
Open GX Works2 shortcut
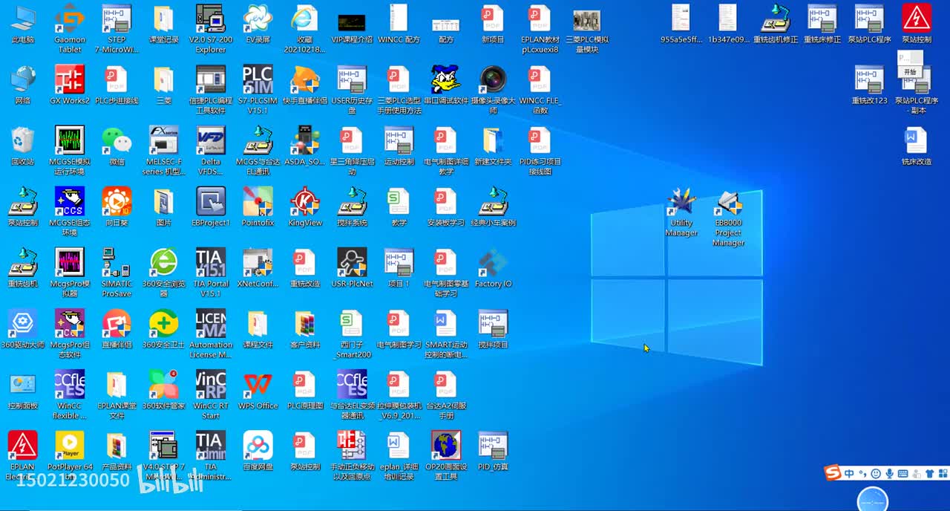pos(70,85)
